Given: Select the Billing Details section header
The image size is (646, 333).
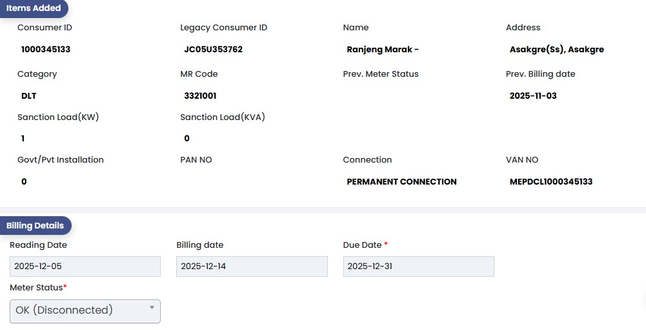Looking at the screenshot, I should tap(35, 226).
